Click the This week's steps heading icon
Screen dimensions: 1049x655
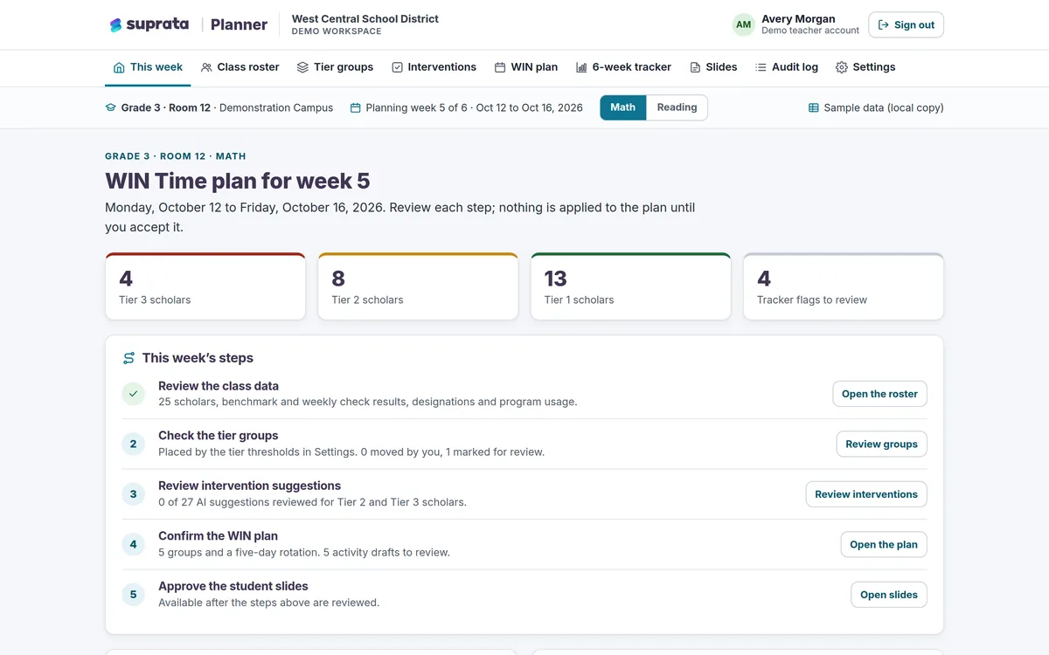click(x=129, y=358)
